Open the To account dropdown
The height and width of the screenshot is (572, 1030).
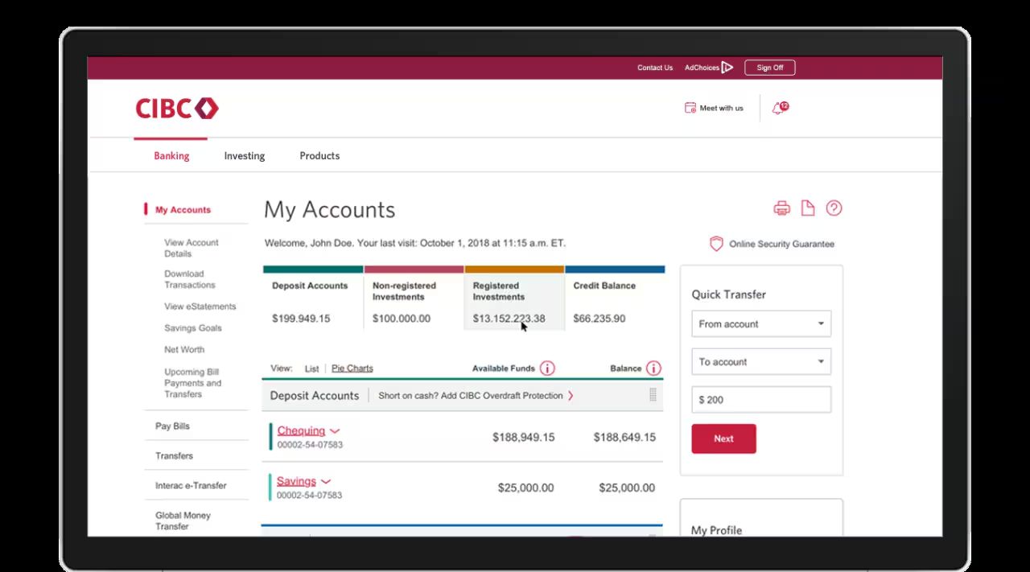tap(761, 361)
